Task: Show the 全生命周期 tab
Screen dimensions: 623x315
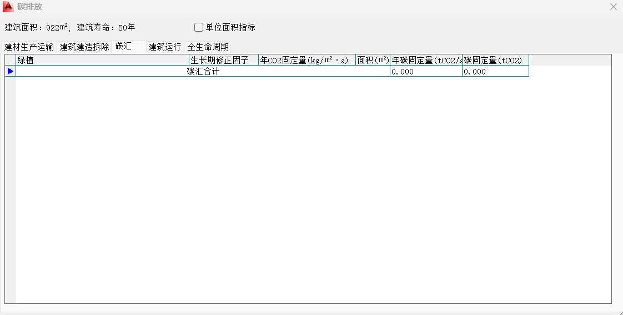Action: [208, 47]
